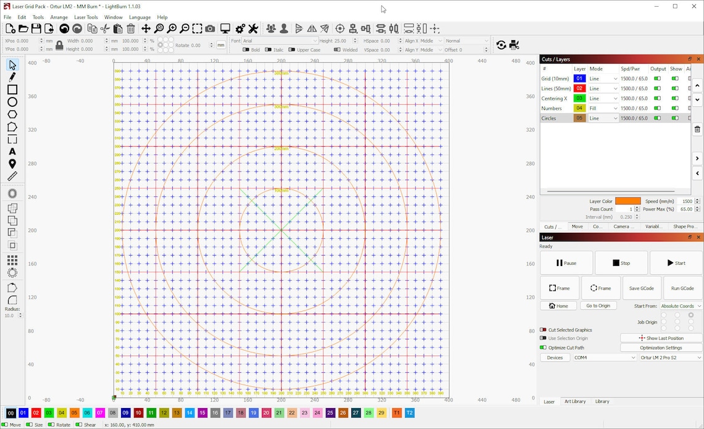Toggle Optimize Cut Path switch
This screenshot has width=704, height=429.
[543, 348]
